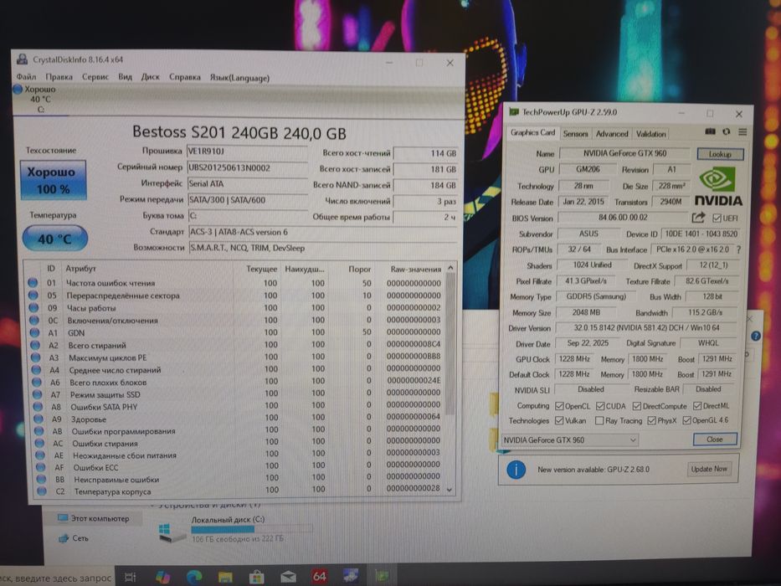Image resolution: width=781 pixels, height=586 pixels.
Task: Toggle the DirectML checkbox
Action: (x=697, y=406)
